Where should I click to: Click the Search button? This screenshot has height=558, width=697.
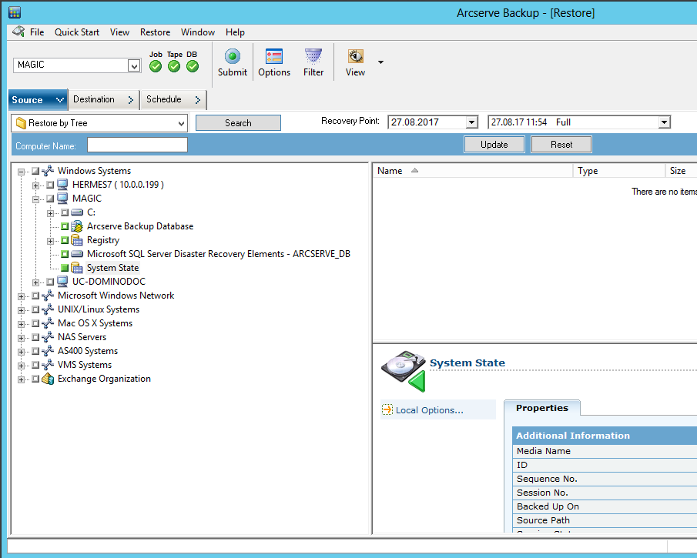tap(238, 123)
